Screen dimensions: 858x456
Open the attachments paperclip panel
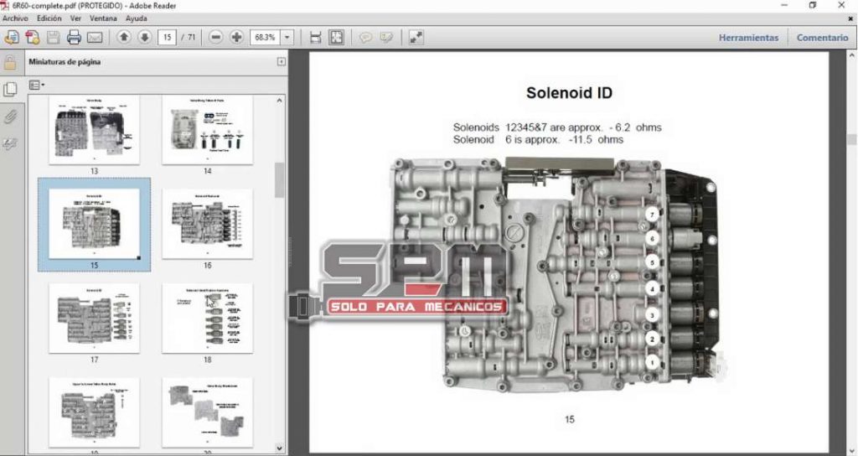point(10,116)
